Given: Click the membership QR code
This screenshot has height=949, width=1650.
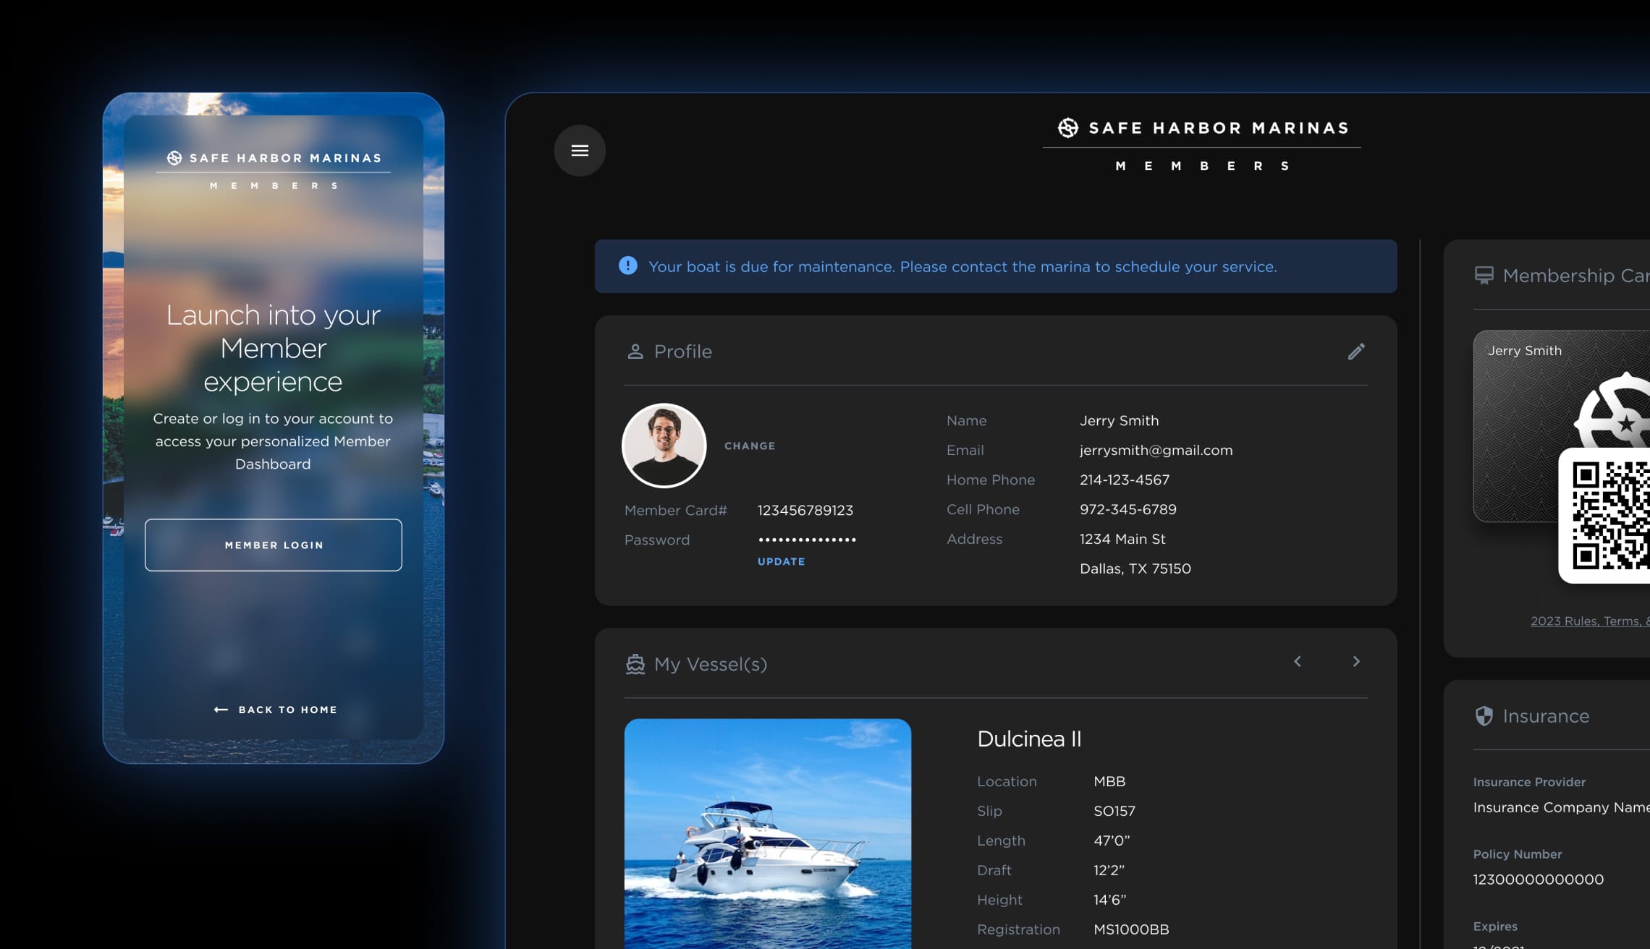Looking at the screenshot, I should tap(1610, 515).
